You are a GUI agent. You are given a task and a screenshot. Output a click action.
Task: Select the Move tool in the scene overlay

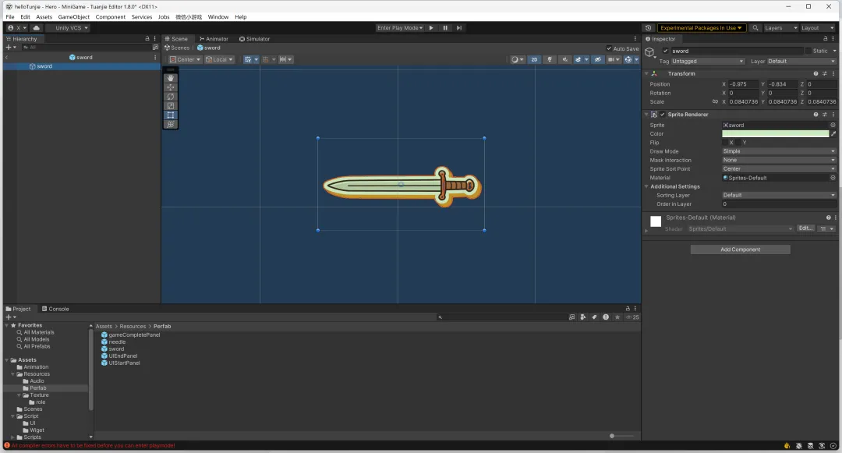click(x=171, y=87)
